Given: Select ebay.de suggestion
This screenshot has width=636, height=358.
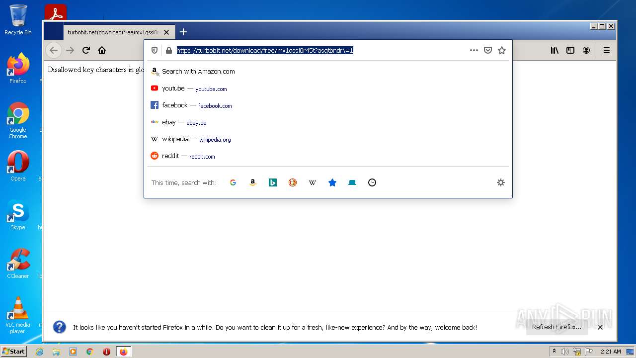Looking at the screenshot, I should [x=328, y=122].
